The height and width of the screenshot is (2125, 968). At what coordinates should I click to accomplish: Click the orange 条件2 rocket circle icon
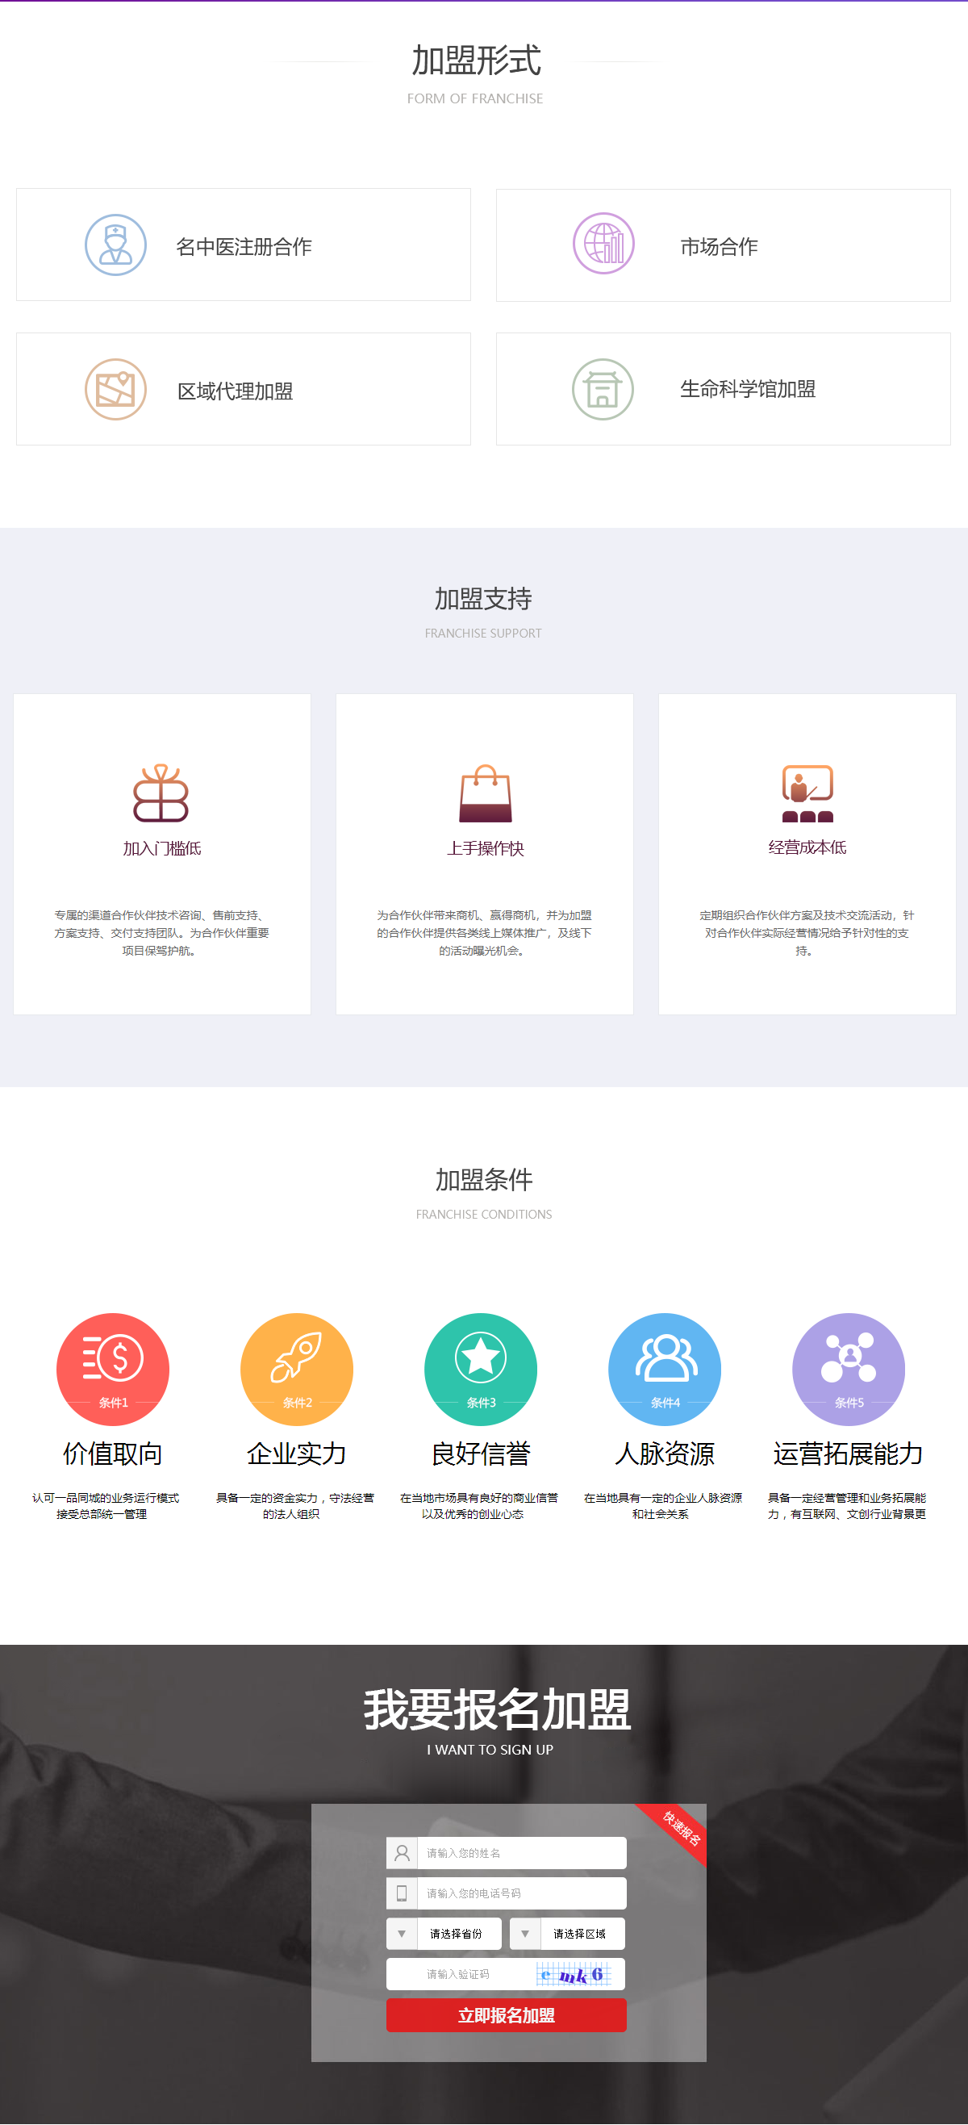(297, 1369)
